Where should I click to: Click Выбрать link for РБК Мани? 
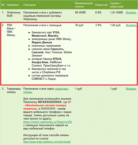coord(131,25)
